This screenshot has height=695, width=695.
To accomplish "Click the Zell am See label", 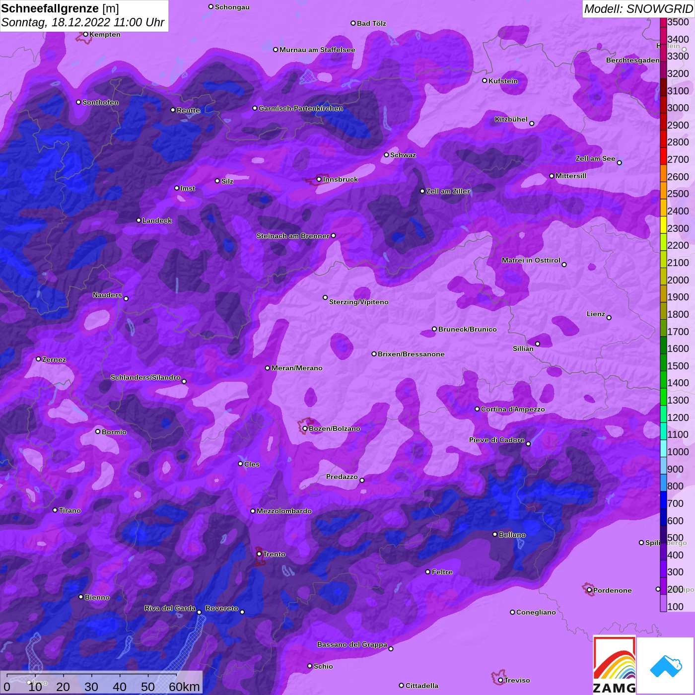I will pyautogui.click(x=596, y=158).
